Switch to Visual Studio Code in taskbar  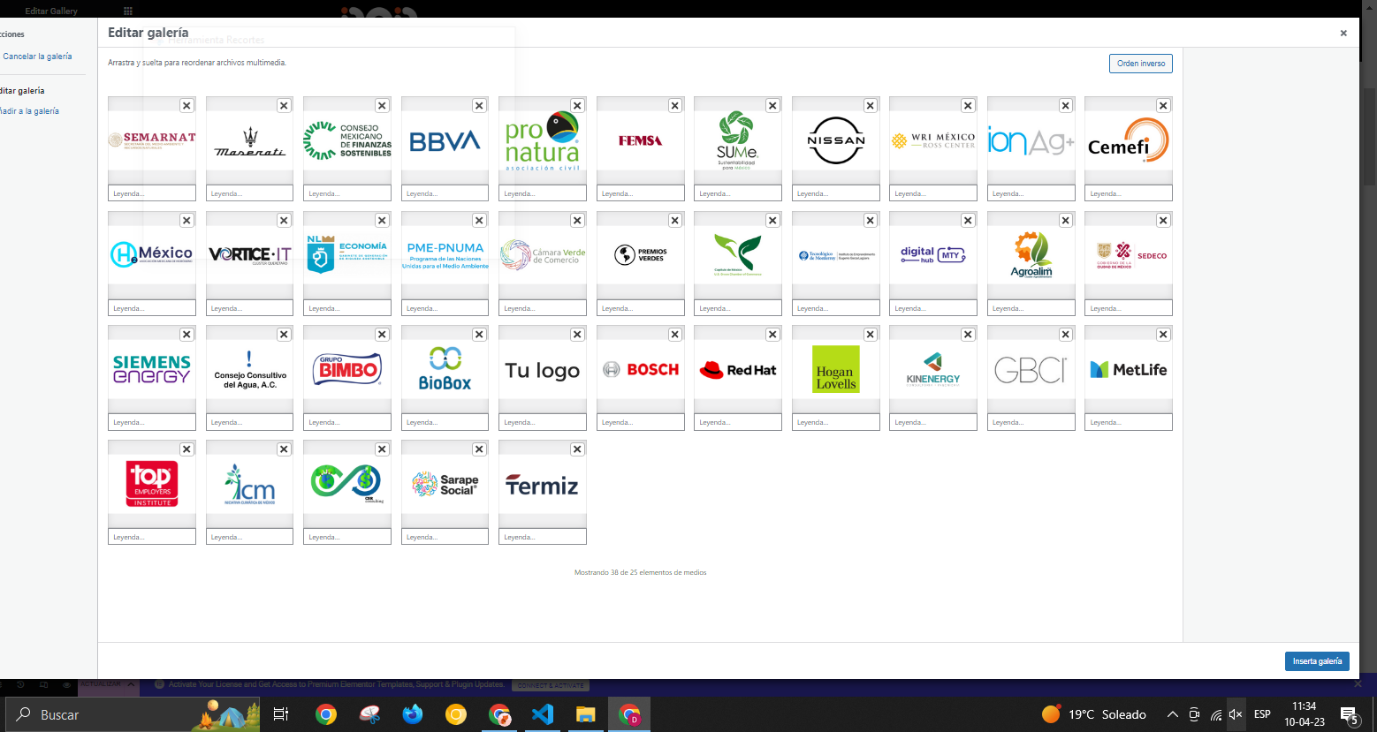543,714
